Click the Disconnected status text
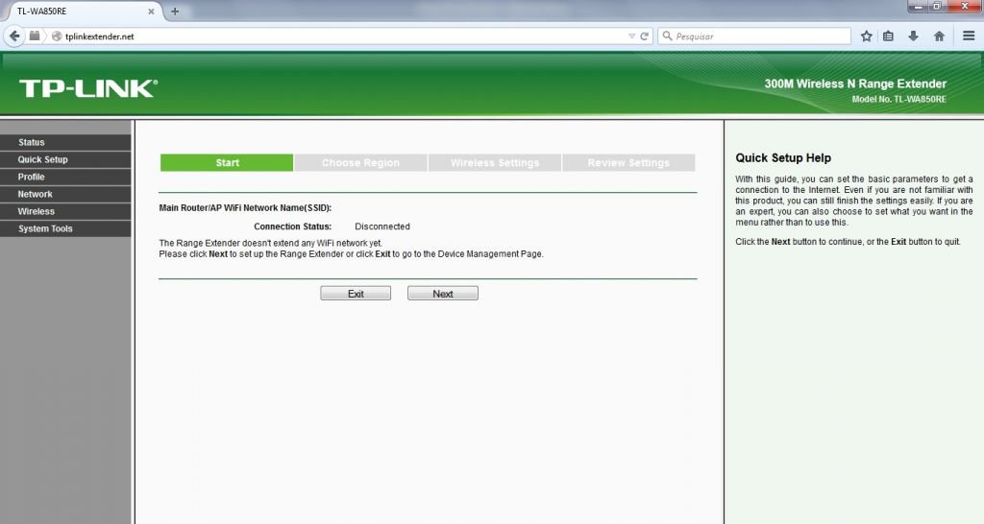The image size is (984, 524). point(382,226)
